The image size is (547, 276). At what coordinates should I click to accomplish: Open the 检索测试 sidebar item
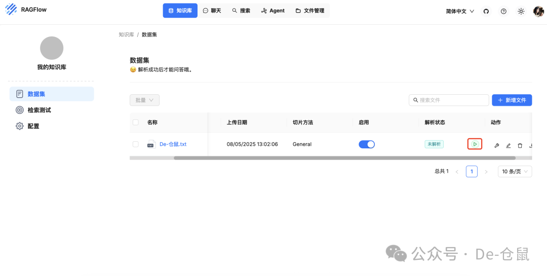tap(52, 110)
